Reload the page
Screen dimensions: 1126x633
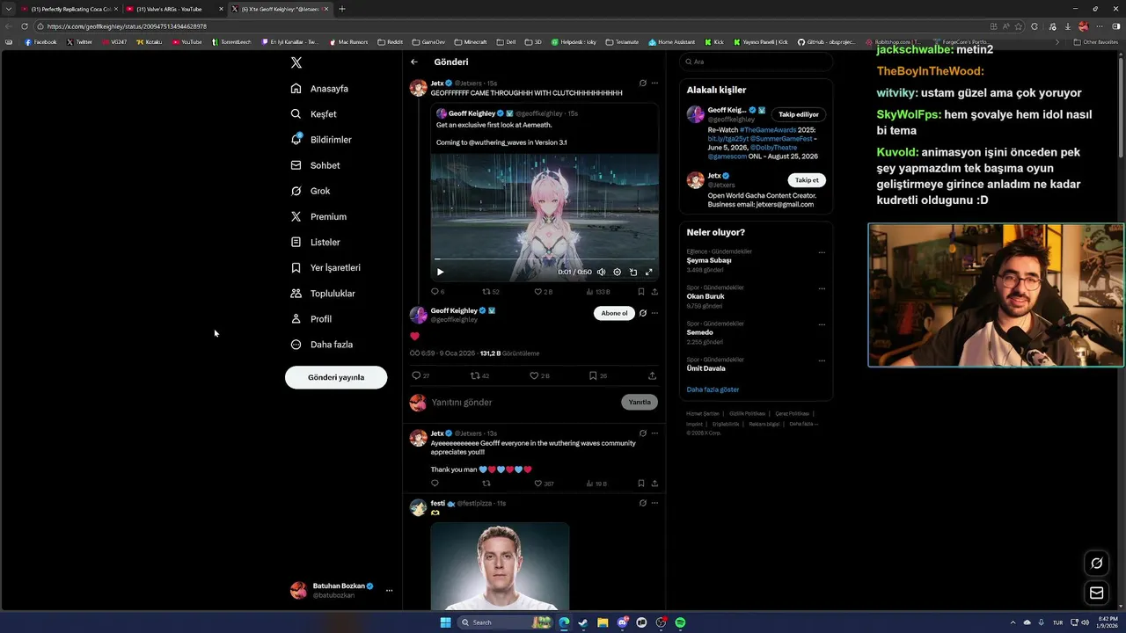(25, 26)
